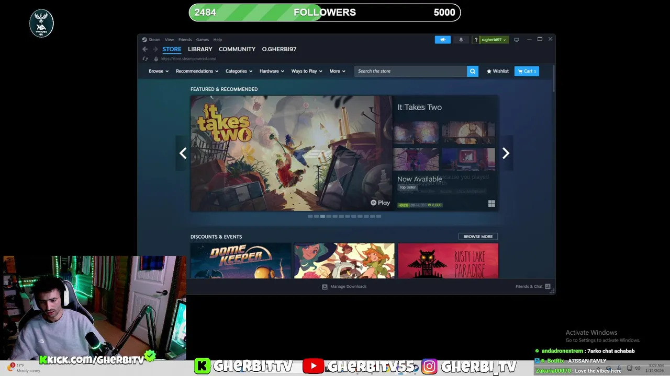Expand the Ways to Play dropdown

pyautogui.click(x=307, y=71)
